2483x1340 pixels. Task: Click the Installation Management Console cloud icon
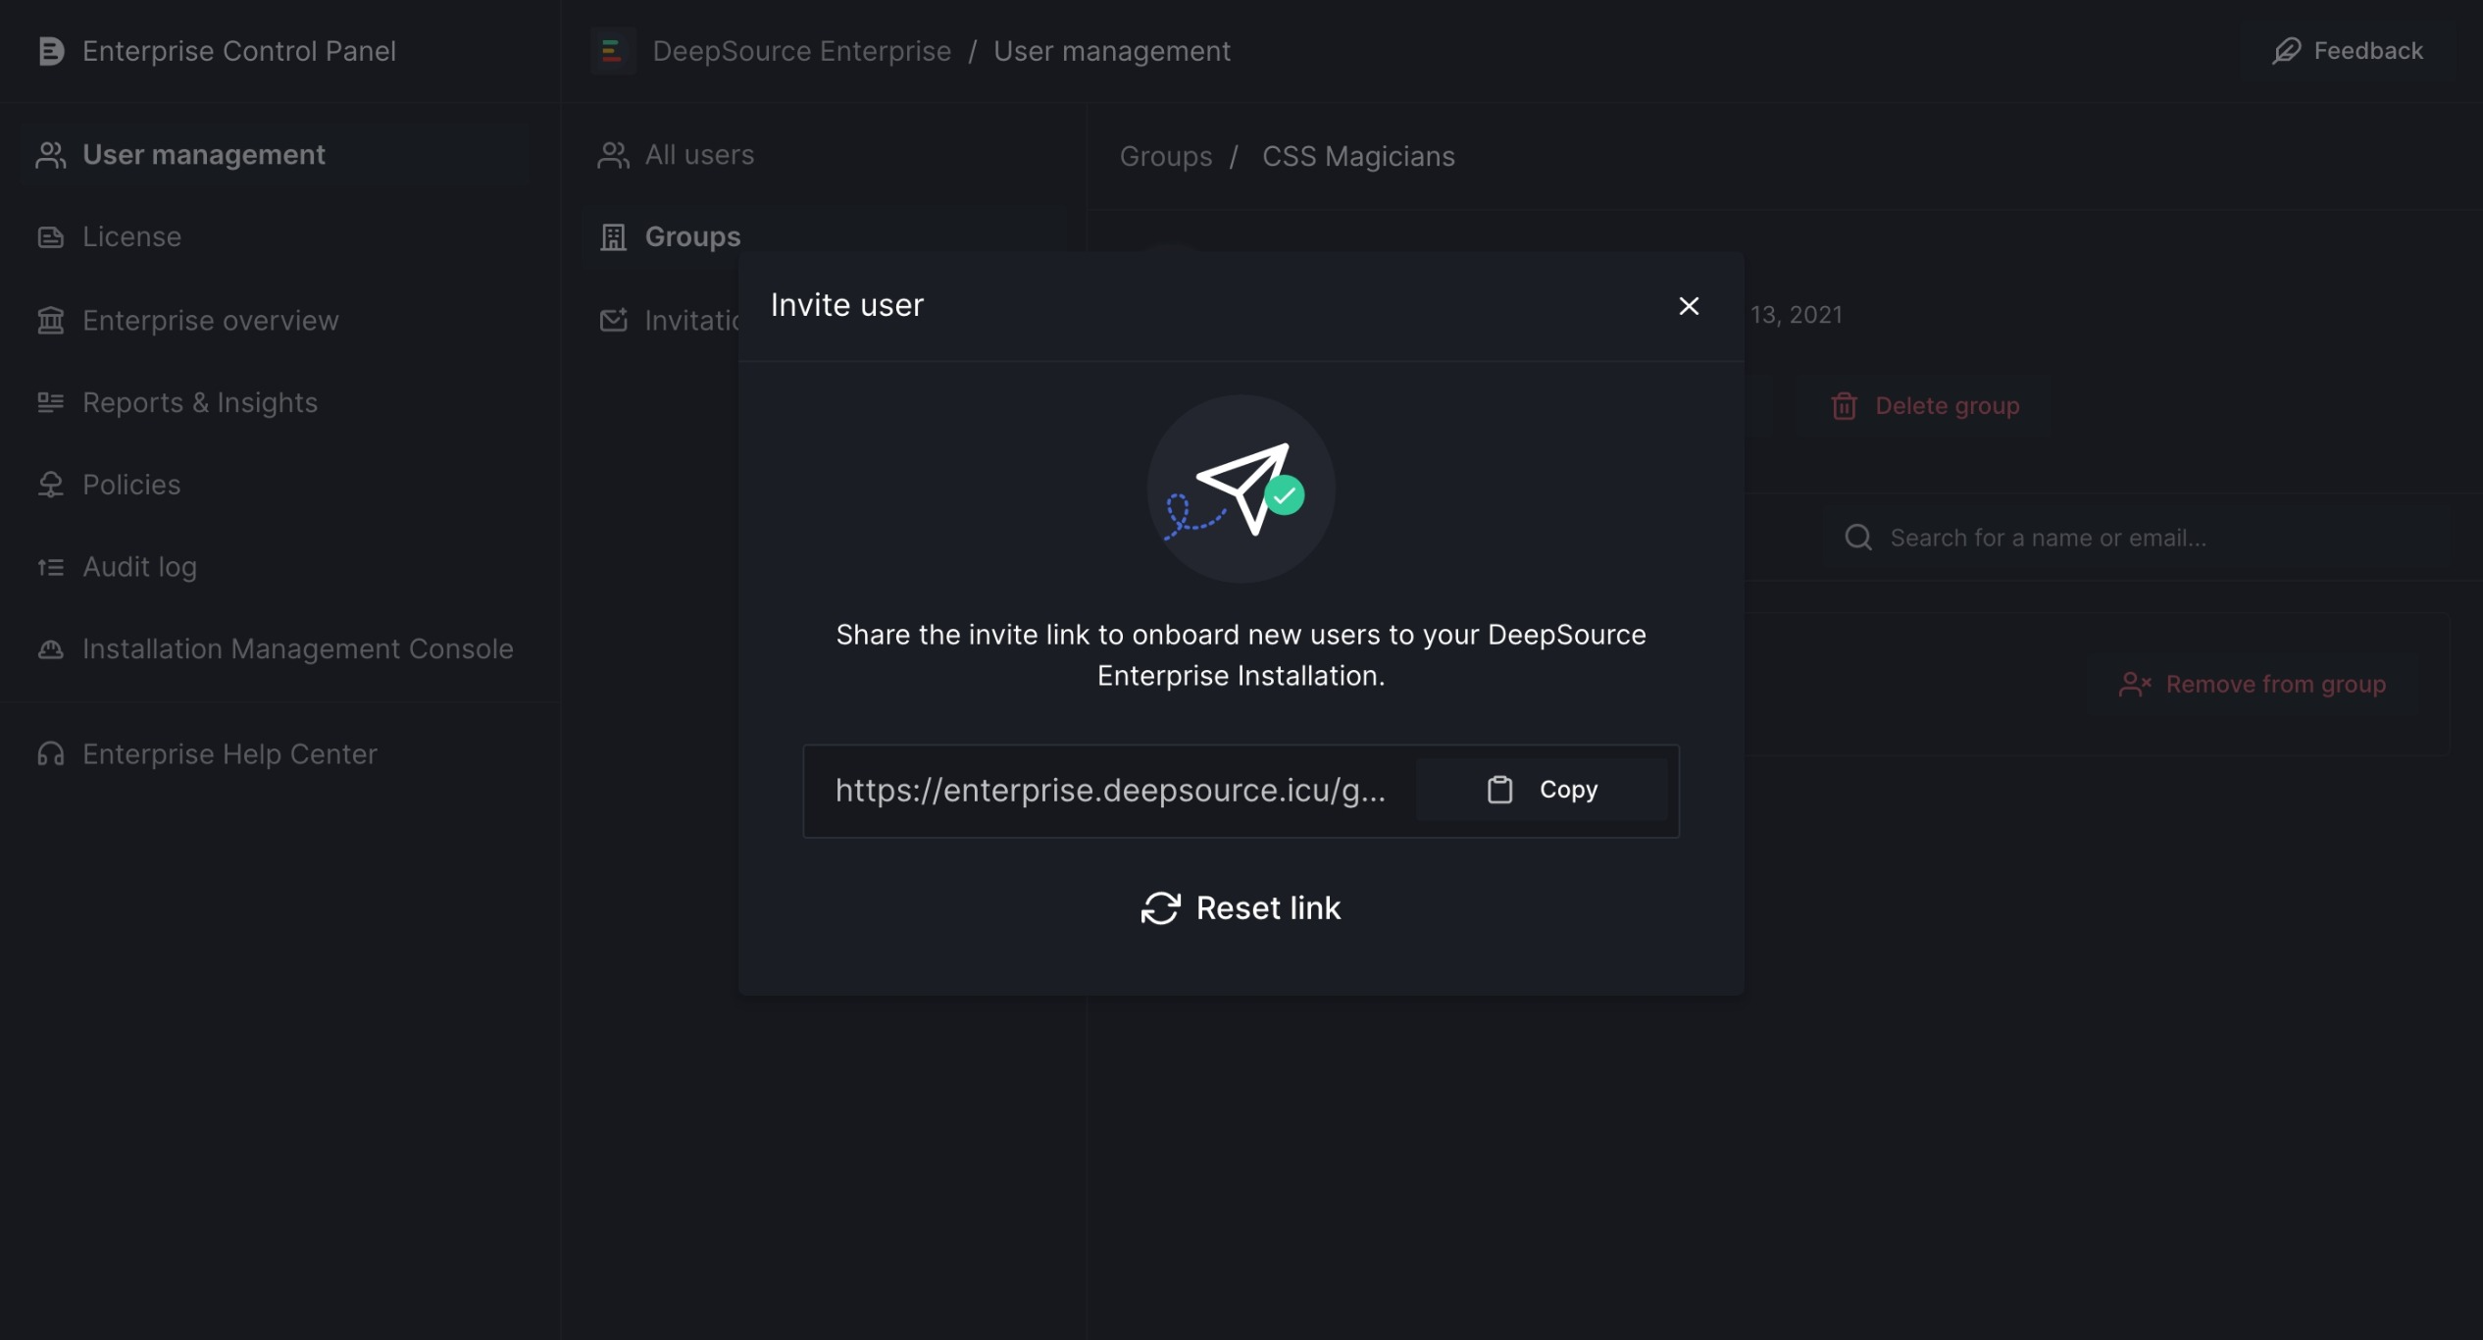(x=51, y=648)
